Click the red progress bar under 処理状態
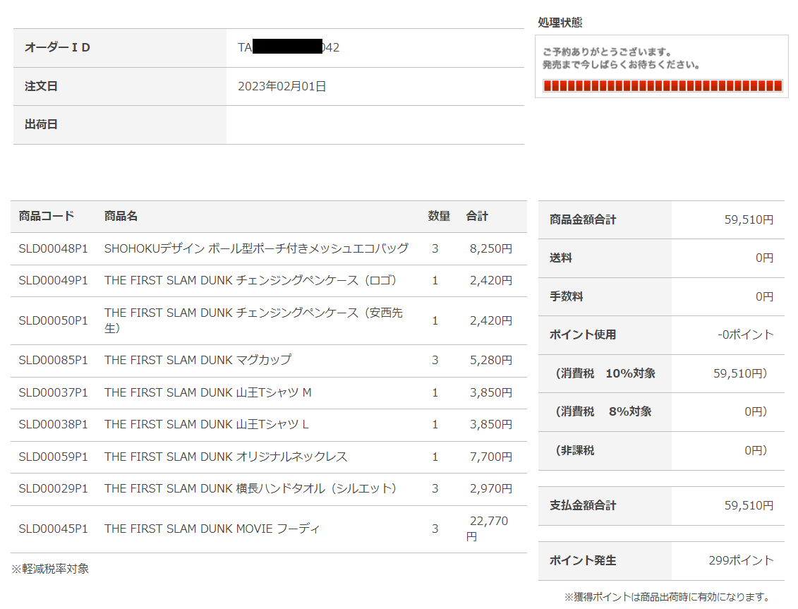Image resolution: width=798 pixels, height=609 pixels. 663,85
